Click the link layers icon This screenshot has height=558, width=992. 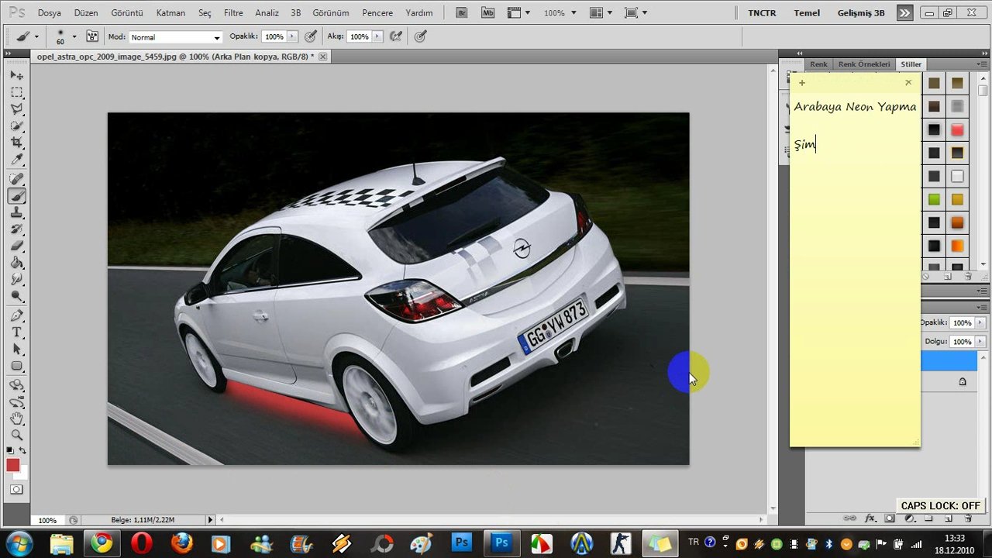pos(850,518)
